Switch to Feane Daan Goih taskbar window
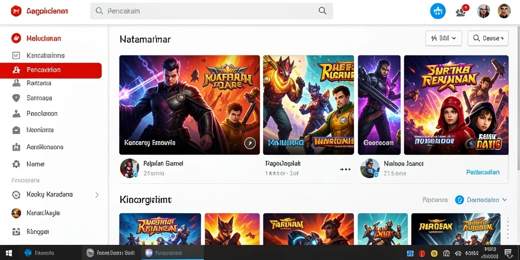Screen dimensions: 520x260 point(110,253)
